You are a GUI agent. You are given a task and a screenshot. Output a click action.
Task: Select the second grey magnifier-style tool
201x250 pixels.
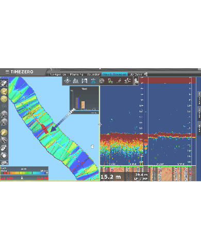[4, 122]
